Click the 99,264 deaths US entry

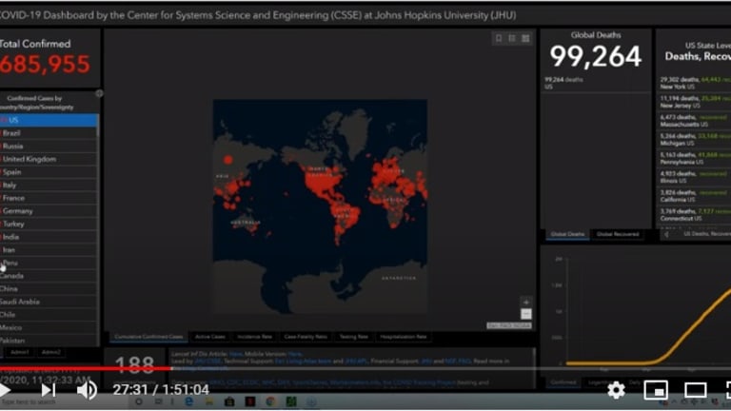click(x=596, y=84)
